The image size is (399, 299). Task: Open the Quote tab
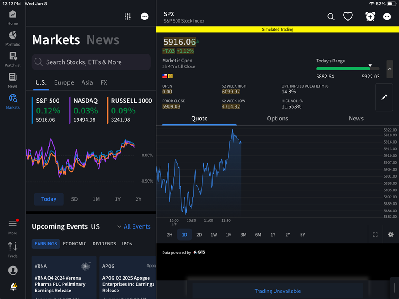pyautogui.click(x=199, y=119)
